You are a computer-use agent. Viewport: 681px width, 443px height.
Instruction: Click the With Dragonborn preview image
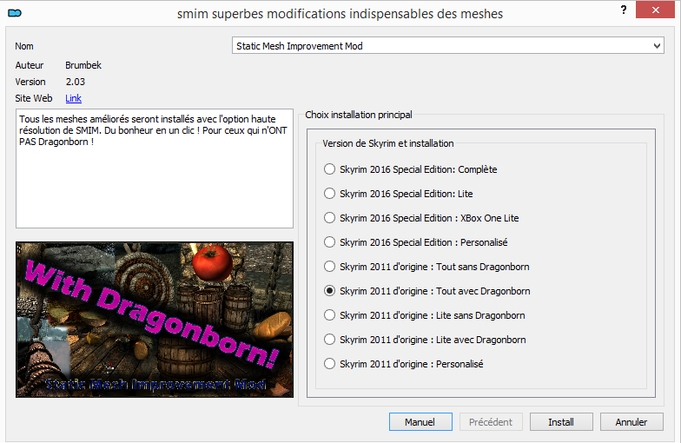click(155, 319)
